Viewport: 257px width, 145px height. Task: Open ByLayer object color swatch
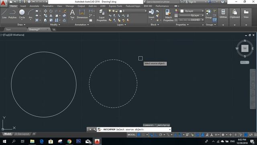tap(182, 11)
